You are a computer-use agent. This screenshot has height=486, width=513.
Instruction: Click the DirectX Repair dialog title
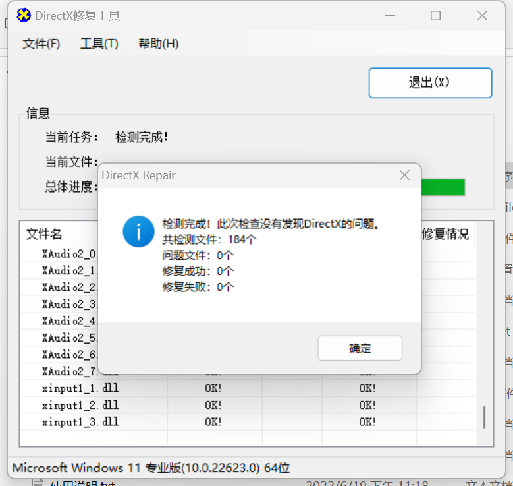(x=138, y=175)
